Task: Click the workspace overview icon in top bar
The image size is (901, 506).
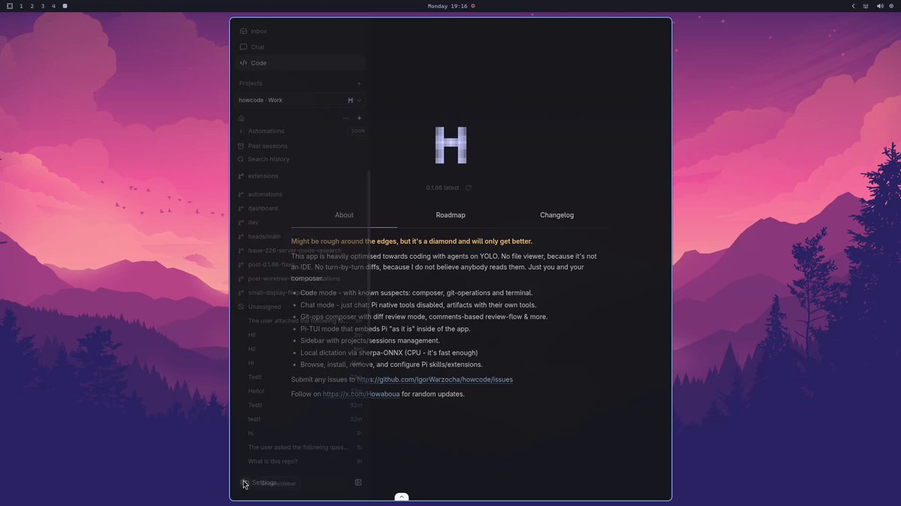Action: tap(10, 6)
